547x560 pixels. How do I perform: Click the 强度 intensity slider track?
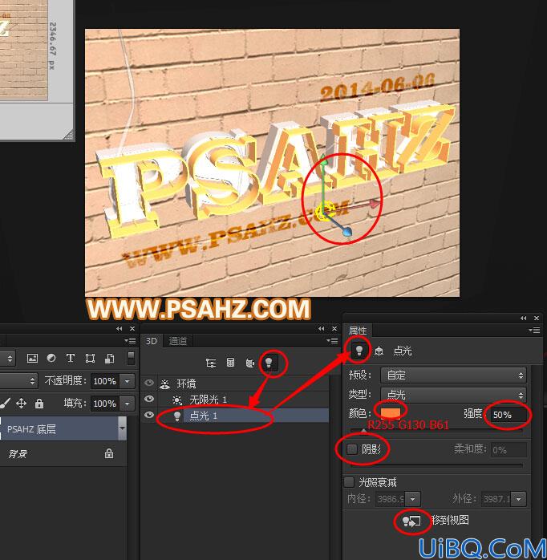click(436, 431)
